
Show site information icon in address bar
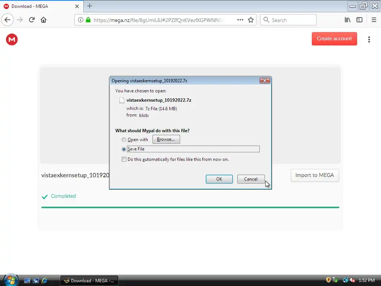click(x=81, y=20)
